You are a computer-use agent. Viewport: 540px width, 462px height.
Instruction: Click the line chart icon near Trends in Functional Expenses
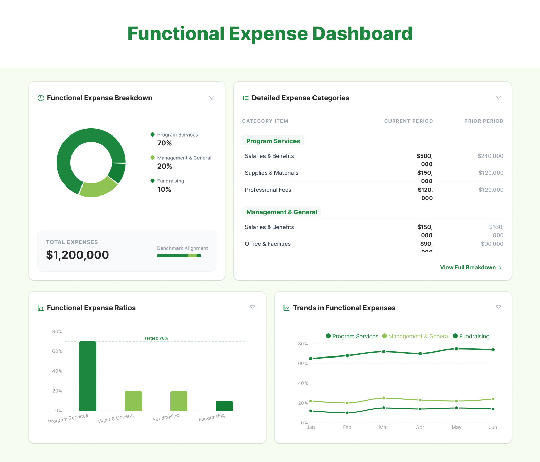(x=286, y=308)
